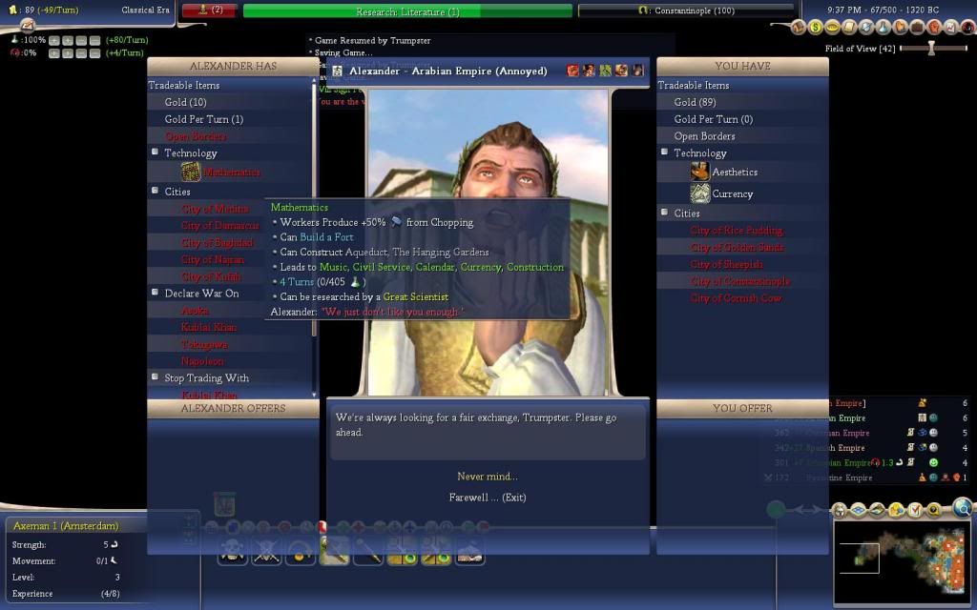The height and width of the screenshot is (610, 977).
Task: Click the globe view icon above minimap
Action: coord(962,508)
